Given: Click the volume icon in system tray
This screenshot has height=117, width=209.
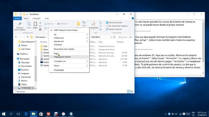Looking at the screenshot, I should 176,114.
